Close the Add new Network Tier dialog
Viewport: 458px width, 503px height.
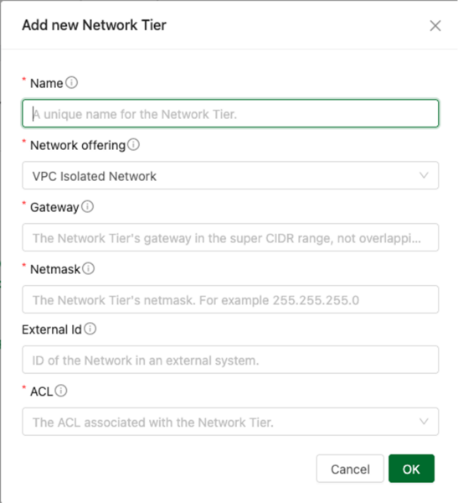click(435, 26)
